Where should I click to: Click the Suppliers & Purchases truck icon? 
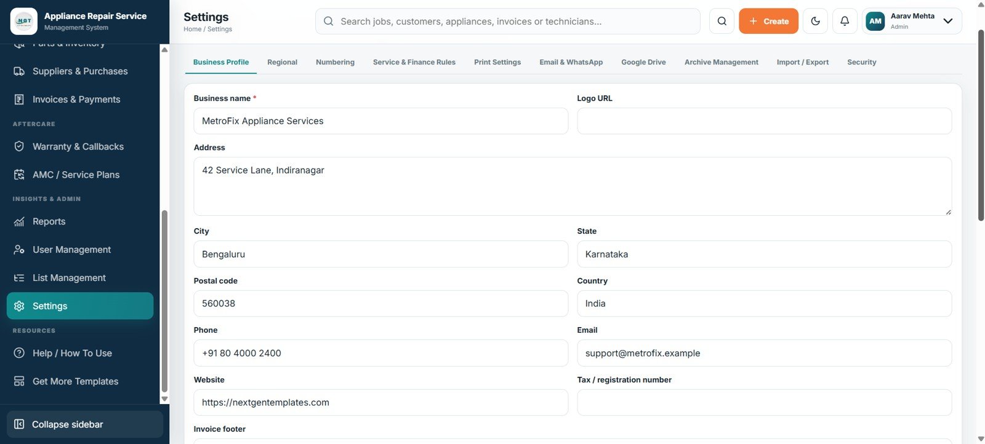(x=19, y=71)
